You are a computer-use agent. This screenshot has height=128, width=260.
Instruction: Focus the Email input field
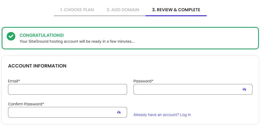click(x=68, y=89)
